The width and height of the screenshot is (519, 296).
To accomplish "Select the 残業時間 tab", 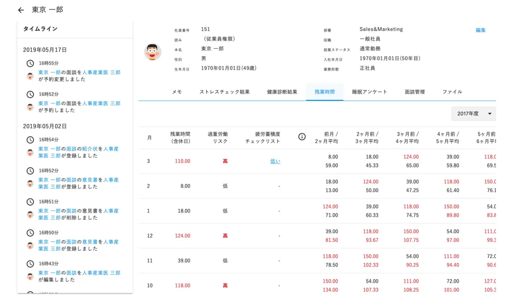I will 324,92.
